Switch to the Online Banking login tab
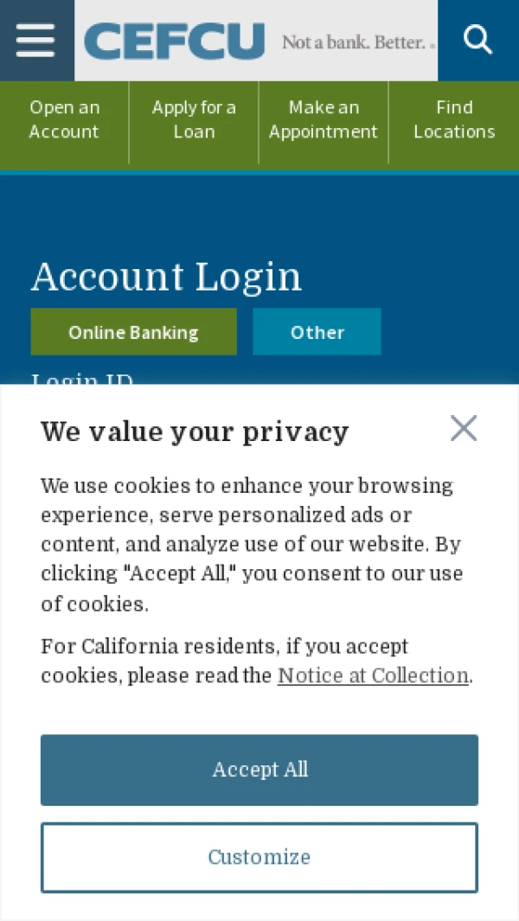The height and width of the screenshot is (921, 519). point(133,332)
